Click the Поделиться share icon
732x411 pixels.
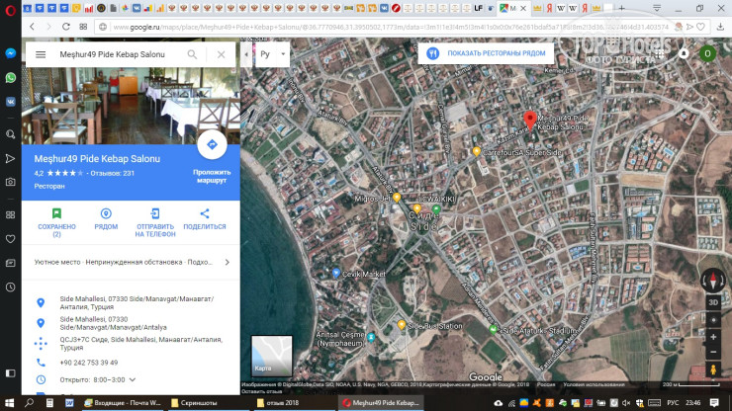click(205, 213)
